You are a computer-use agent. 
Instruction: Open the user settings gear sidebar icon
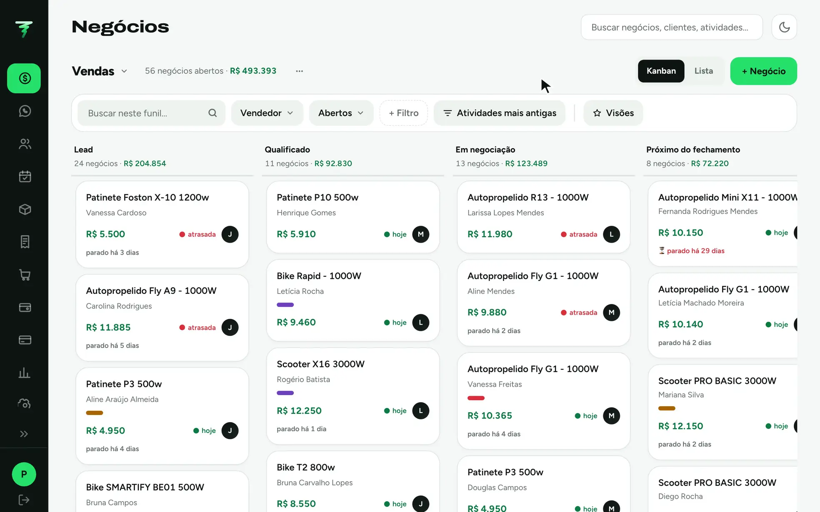point(25,403)
